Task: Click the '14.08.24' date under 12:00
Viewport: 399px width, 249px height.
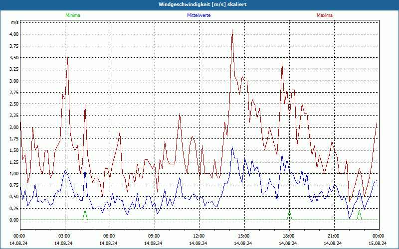Action: pyautogui.click(x=198, y=244)
